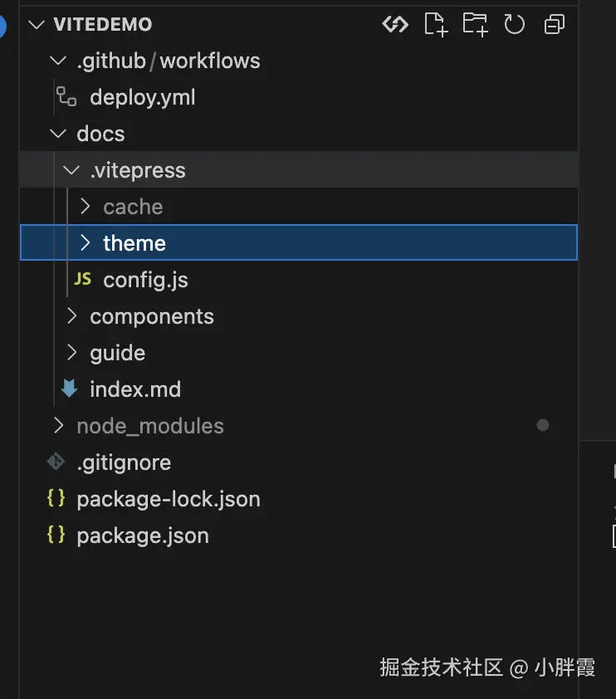616x699 pixels.
Task: Click the workflow icon beside deploy.yml
Action: click(66, 97)
